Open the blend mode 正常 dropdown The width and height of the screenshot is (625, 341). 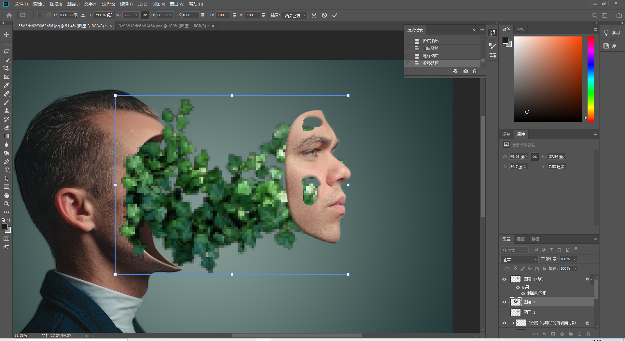pos(519,259)
